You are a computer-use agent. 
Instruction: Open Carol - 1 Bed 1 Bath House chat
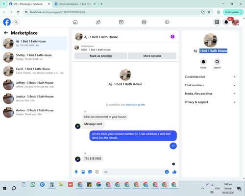pyautogui.click(x=34, y=71)
